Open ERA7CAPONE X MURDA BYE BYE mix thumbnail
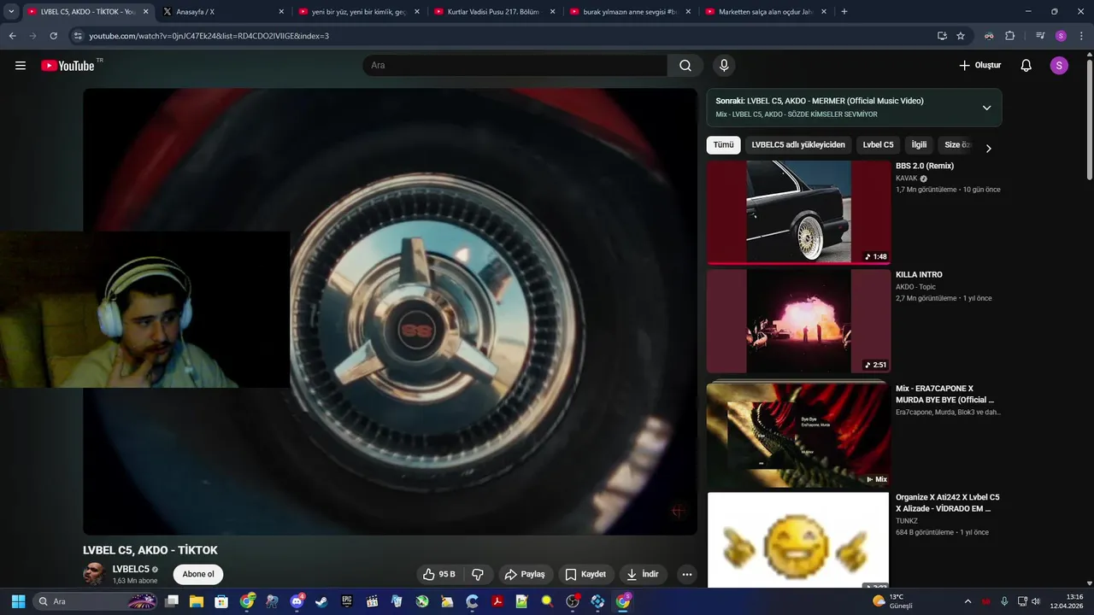Image resolution: width=1094 pixels, height=615 pixels. pos(798,434)
